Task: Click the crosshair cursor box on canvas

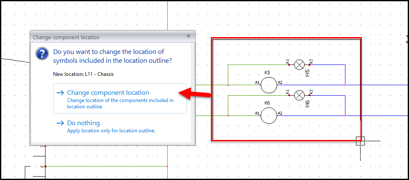Action: point(360,141)
